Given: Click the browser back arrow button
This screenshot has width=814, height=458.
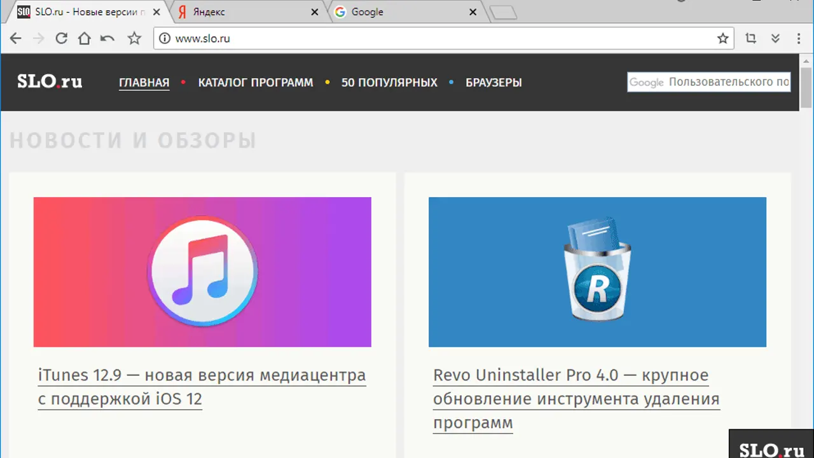Looking at the screenshot, I should (16, 38).
